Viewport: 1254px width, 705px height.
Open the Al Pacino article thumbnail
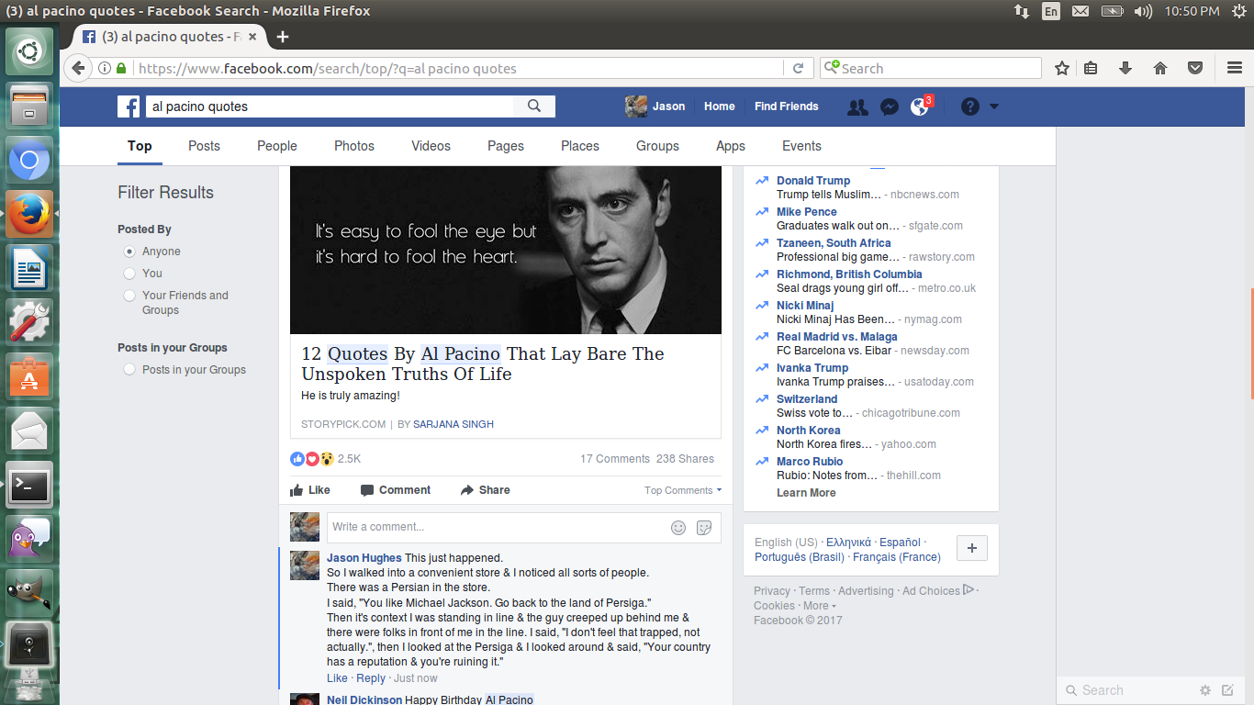tap(506, 250)
